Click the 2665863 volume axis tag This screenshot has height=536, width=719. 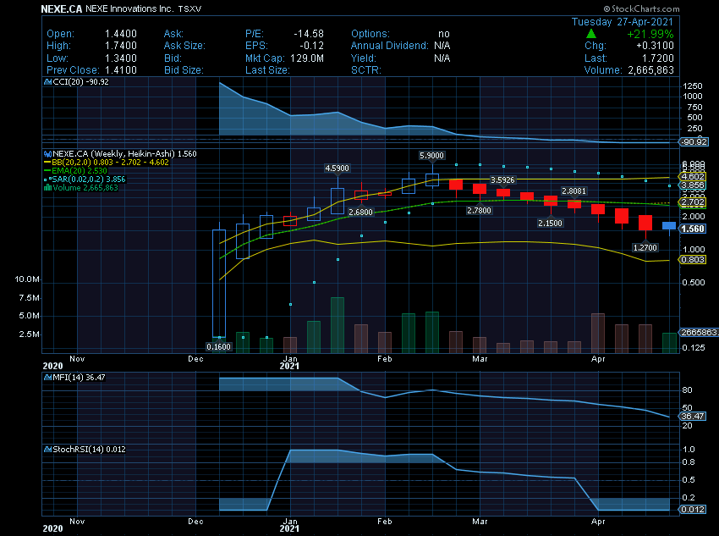[699, 333]
